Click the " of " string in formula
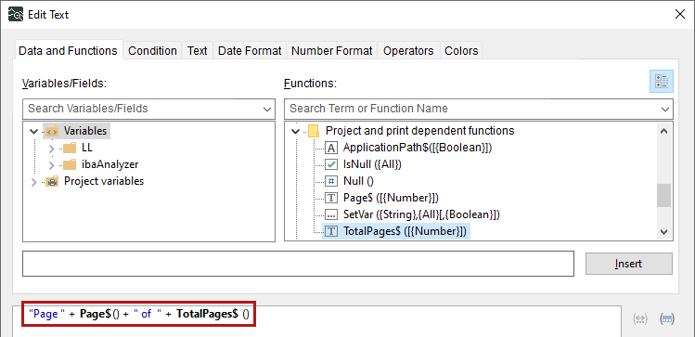Image resolution: width=695 pixels, height=337 pixels. [x=147, y=315]
